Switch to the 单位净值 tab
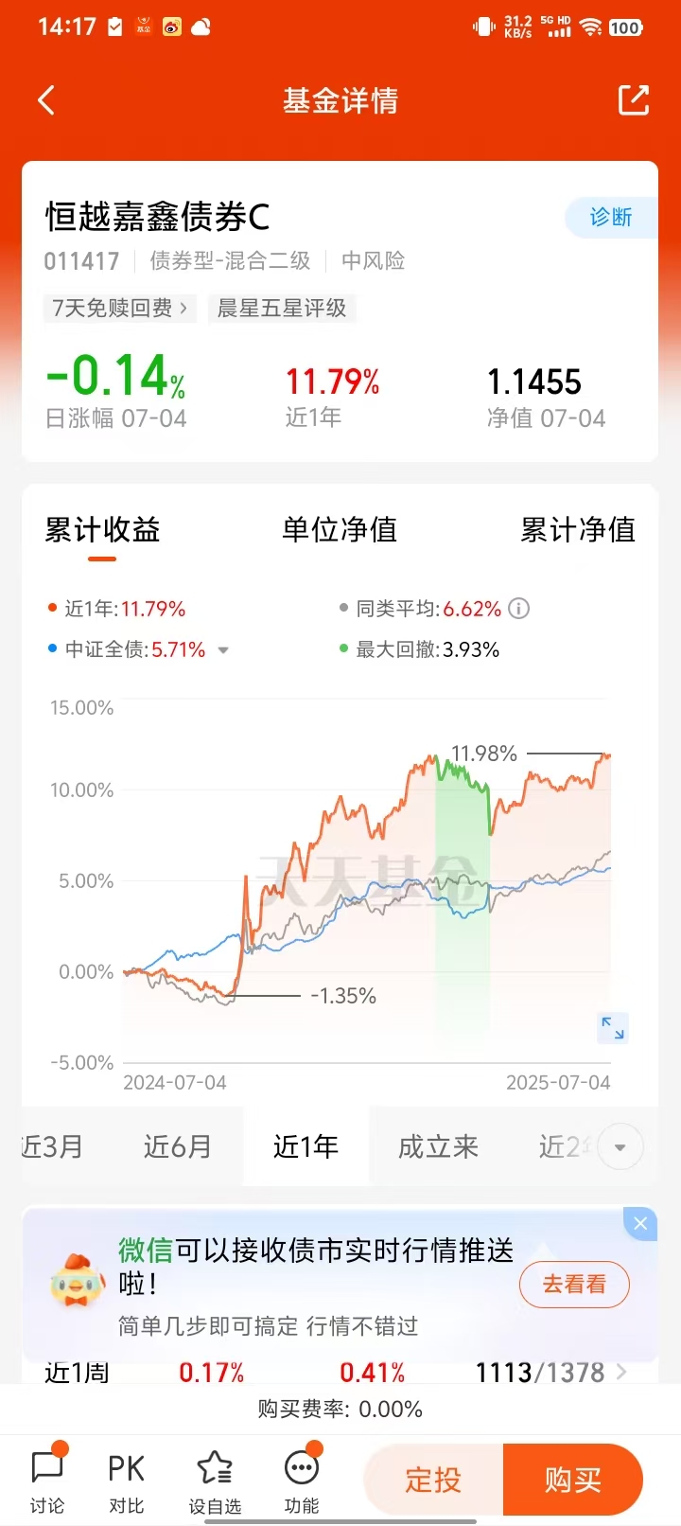Screen dimensions: 681x1526 click(340, 529)
